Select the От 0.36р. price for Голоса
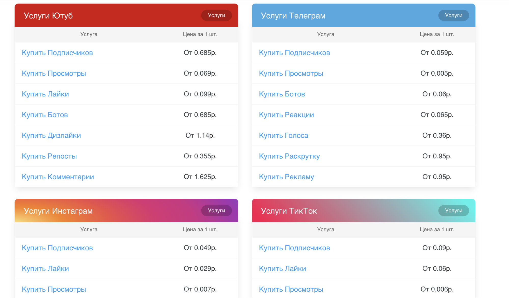The width and height of the screenshot is (509, 298). [437, 135]
